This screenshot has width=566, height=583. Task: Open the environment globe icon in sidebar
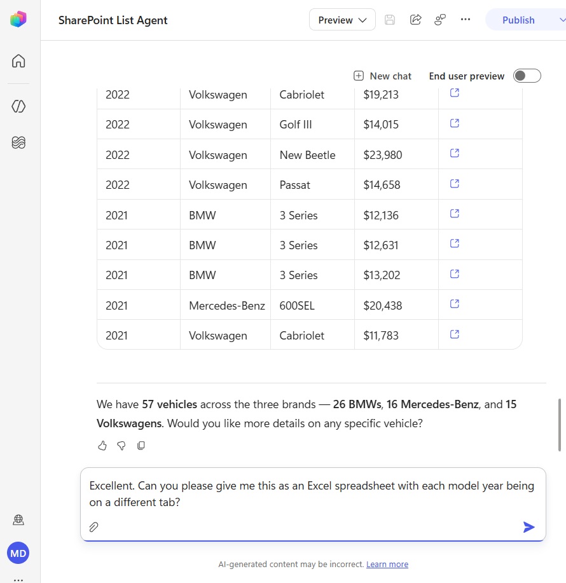pyautogui.click(x=18, y=520)
